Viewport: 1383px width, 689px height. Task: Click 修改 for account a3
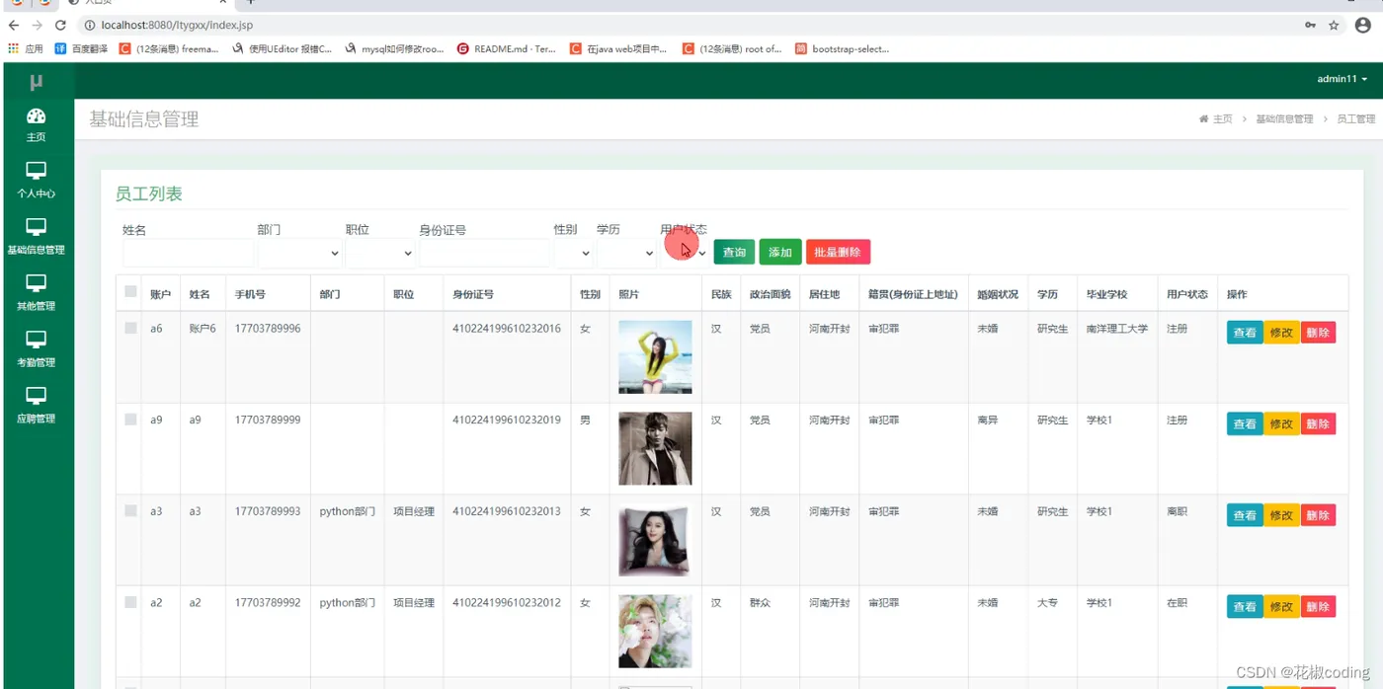(1281, 515)
